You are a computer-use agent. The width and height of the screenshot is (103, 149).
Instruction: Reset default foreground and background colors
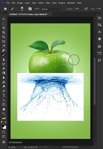pos(2,122)
